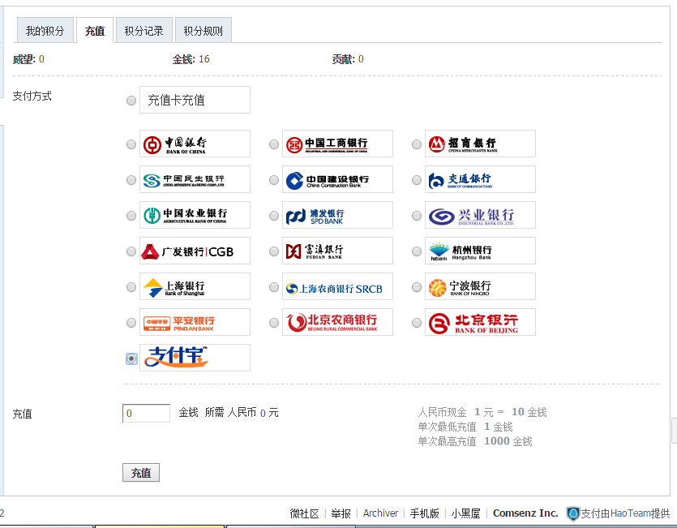
Task: Click the Hangzhou Bank 杭州银行 logo
Action: (x=480, y=251)
